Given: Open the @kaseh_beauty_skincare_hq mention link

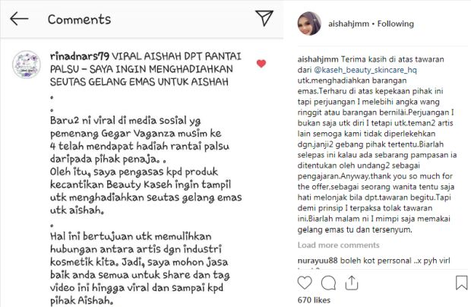Looking at the screenshot, I should click(x=365, y=70).
